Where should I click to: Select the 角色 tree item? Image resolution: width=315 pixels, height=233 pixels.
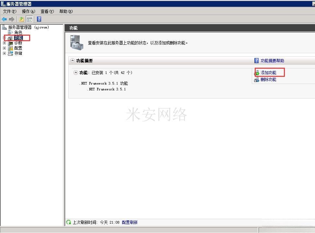18,32
